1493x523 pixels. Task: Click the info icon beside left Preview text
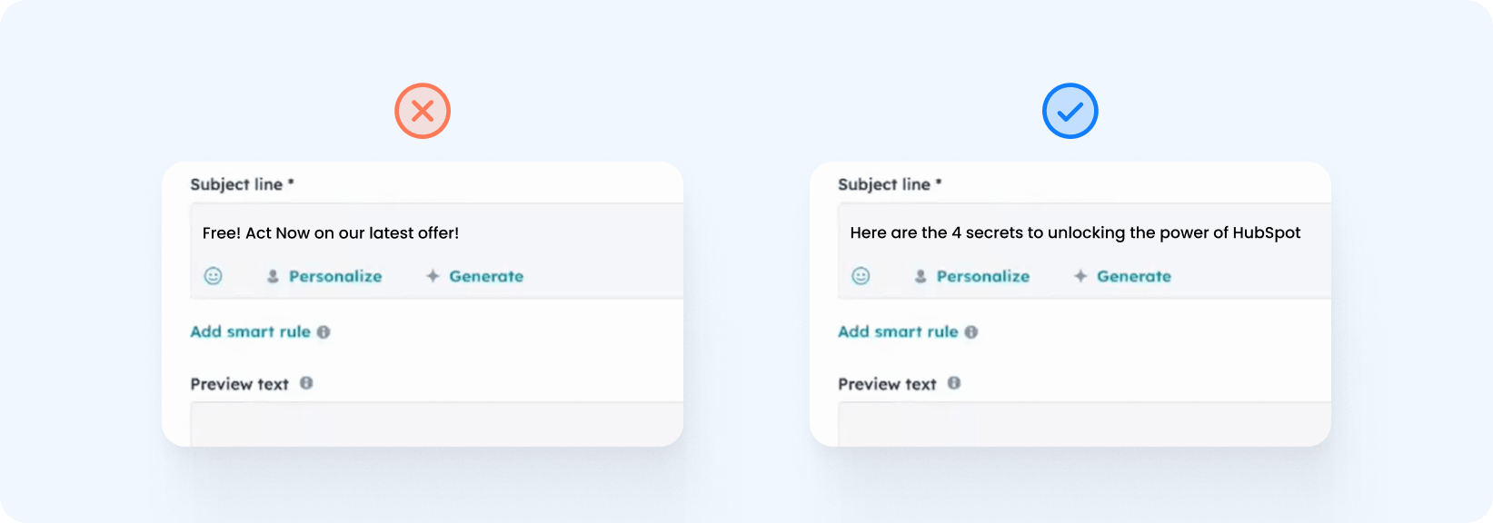click(x=307, y=383)
